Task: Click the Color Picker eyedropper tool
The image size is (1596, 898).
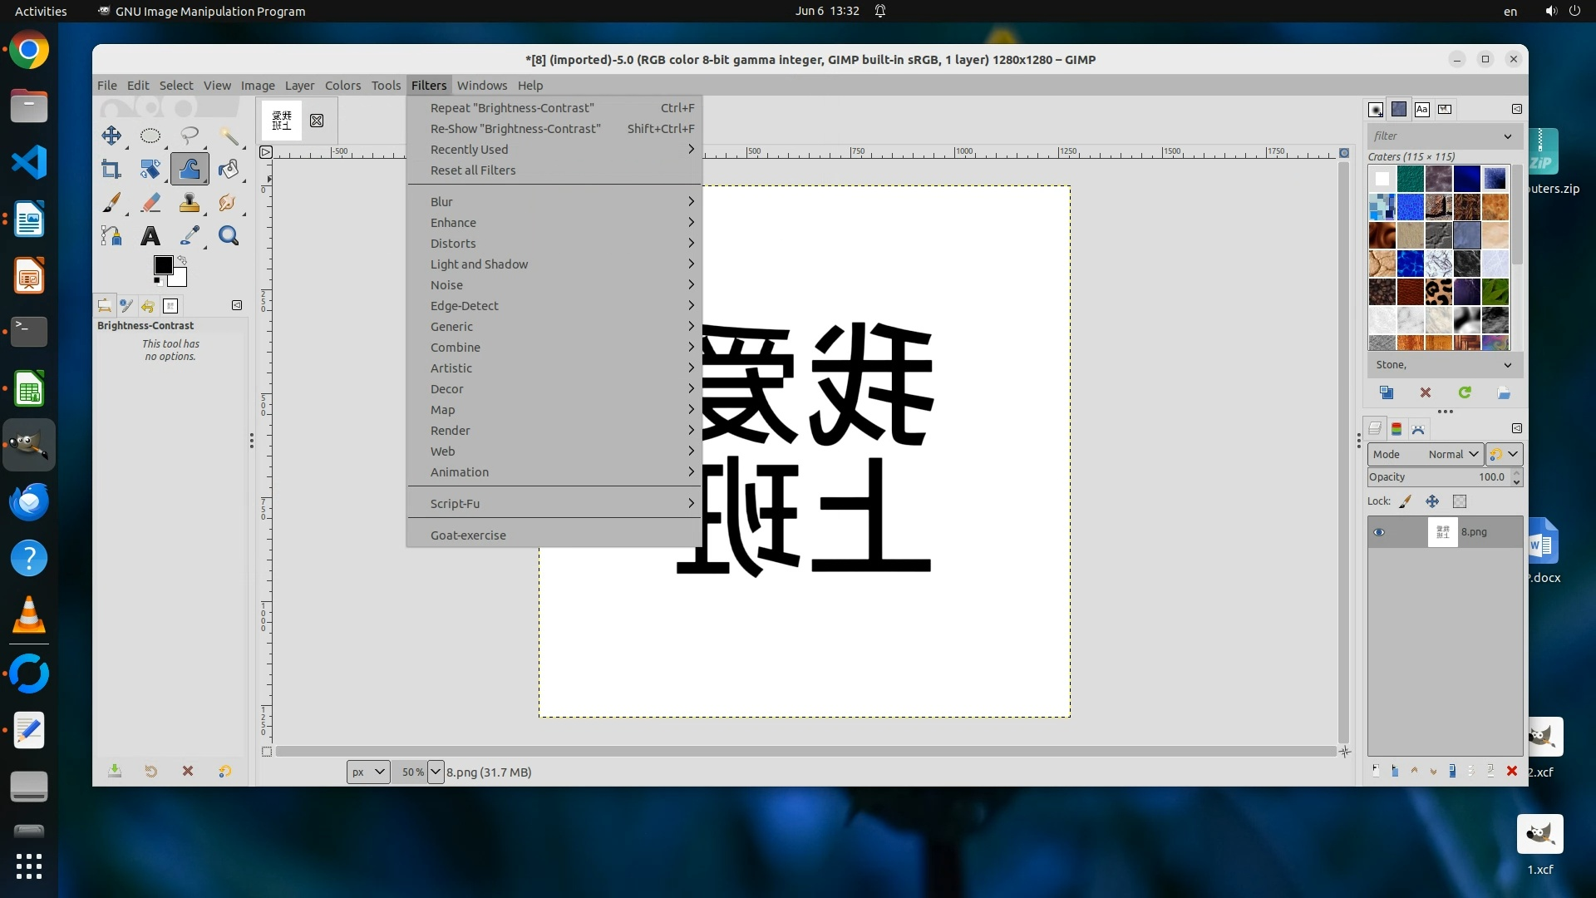Action: (190, 236)
